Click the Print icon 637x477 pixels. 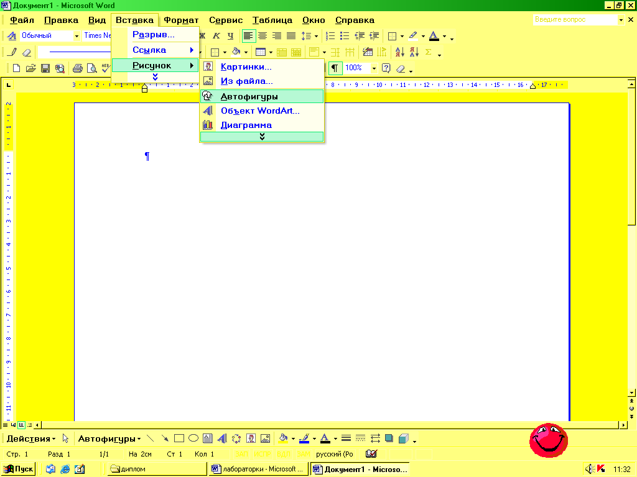pyautogui.click(x=78, y=68)
